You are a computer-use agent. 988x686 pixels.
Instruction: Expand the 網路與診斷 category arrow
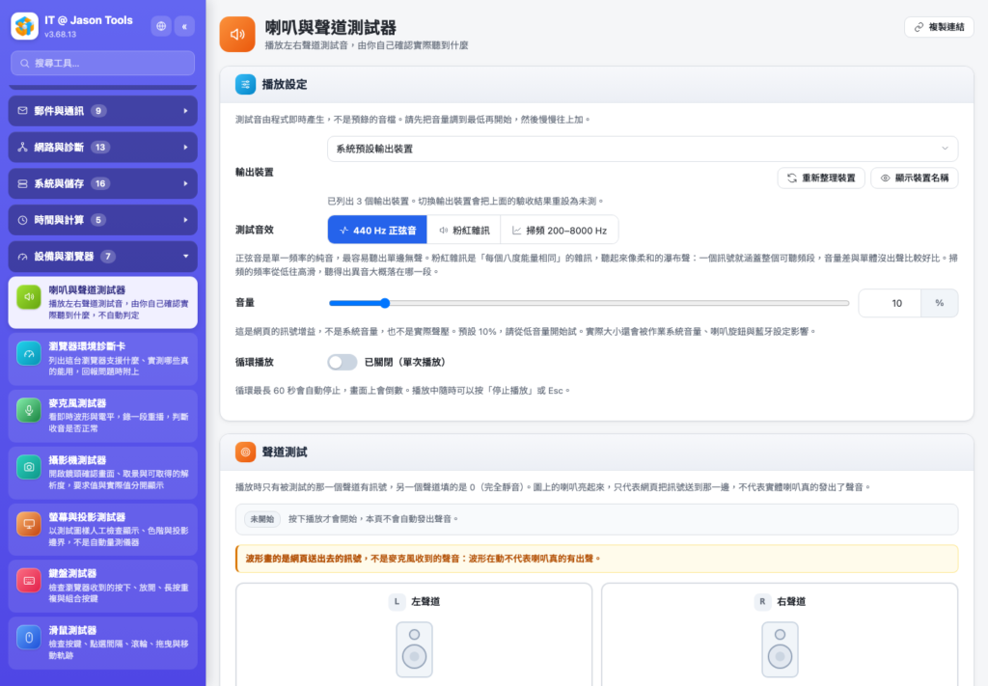[186, 148]
